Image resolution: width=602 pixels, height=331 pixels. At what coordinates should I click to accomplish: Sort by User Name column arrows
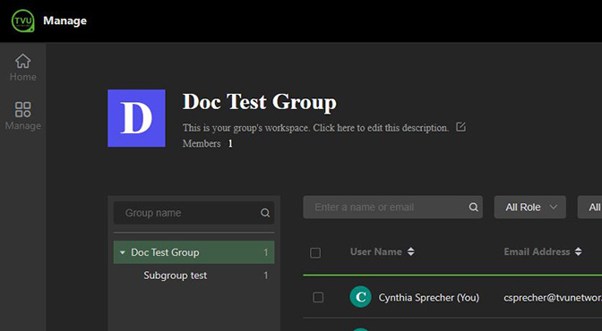tap(411, 251)
